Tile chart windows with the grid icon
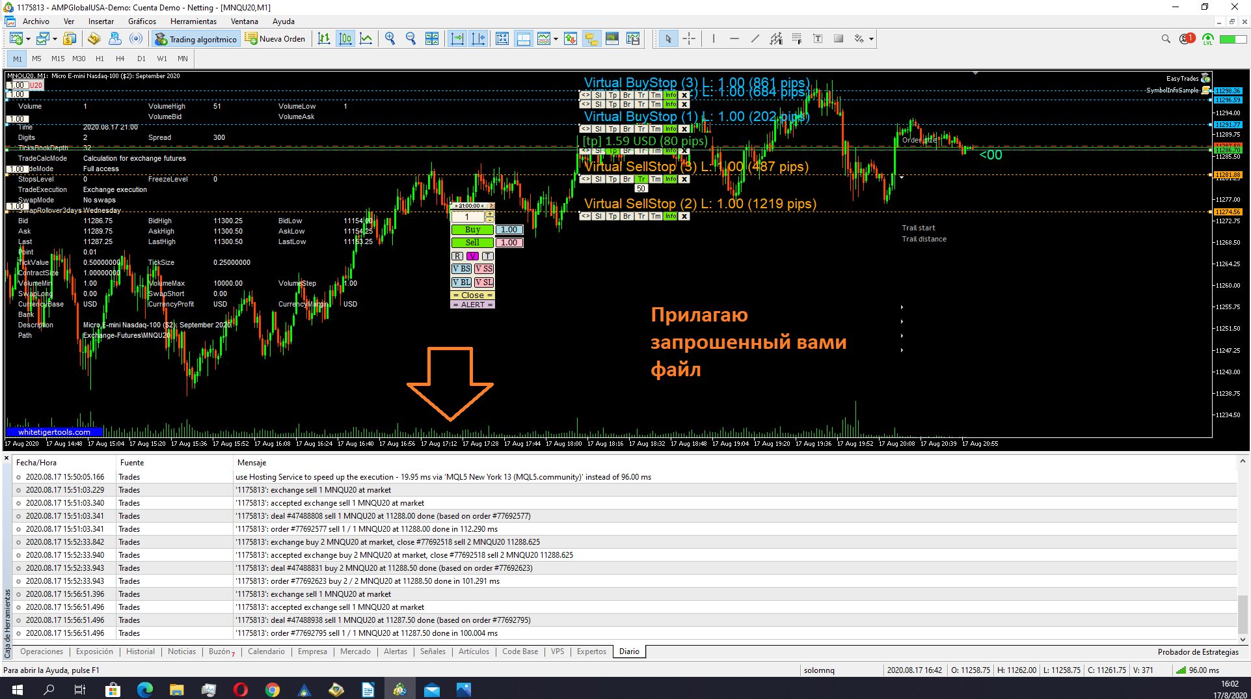 click(x=432, y=39)
